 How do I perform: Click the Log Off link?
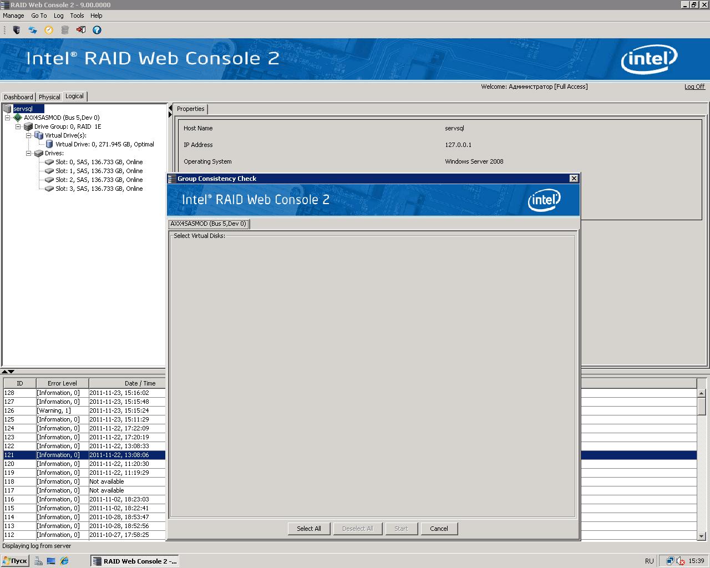pos(694,87)
